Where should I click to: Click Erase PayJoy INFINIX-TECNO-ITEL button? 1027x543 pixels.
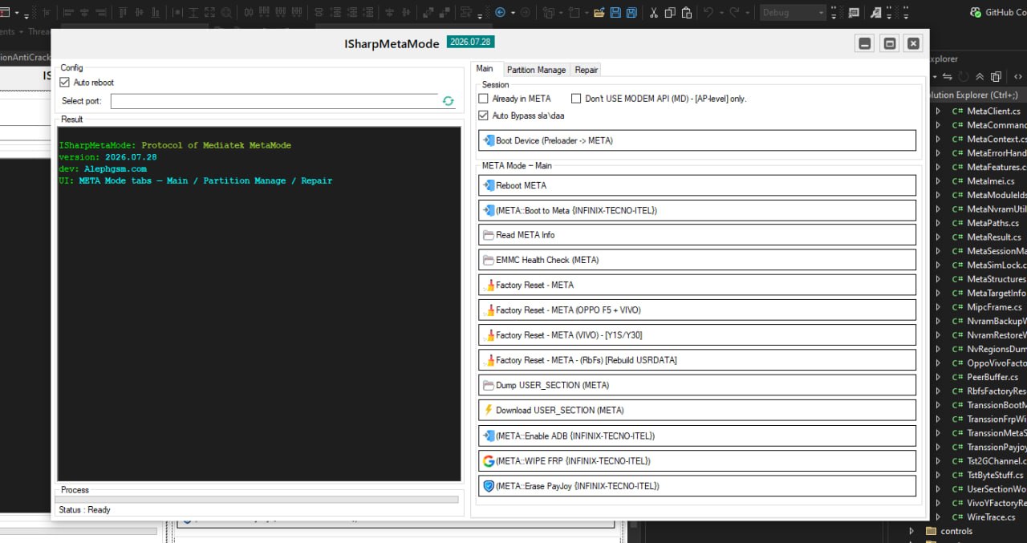[x=696, y=486]
